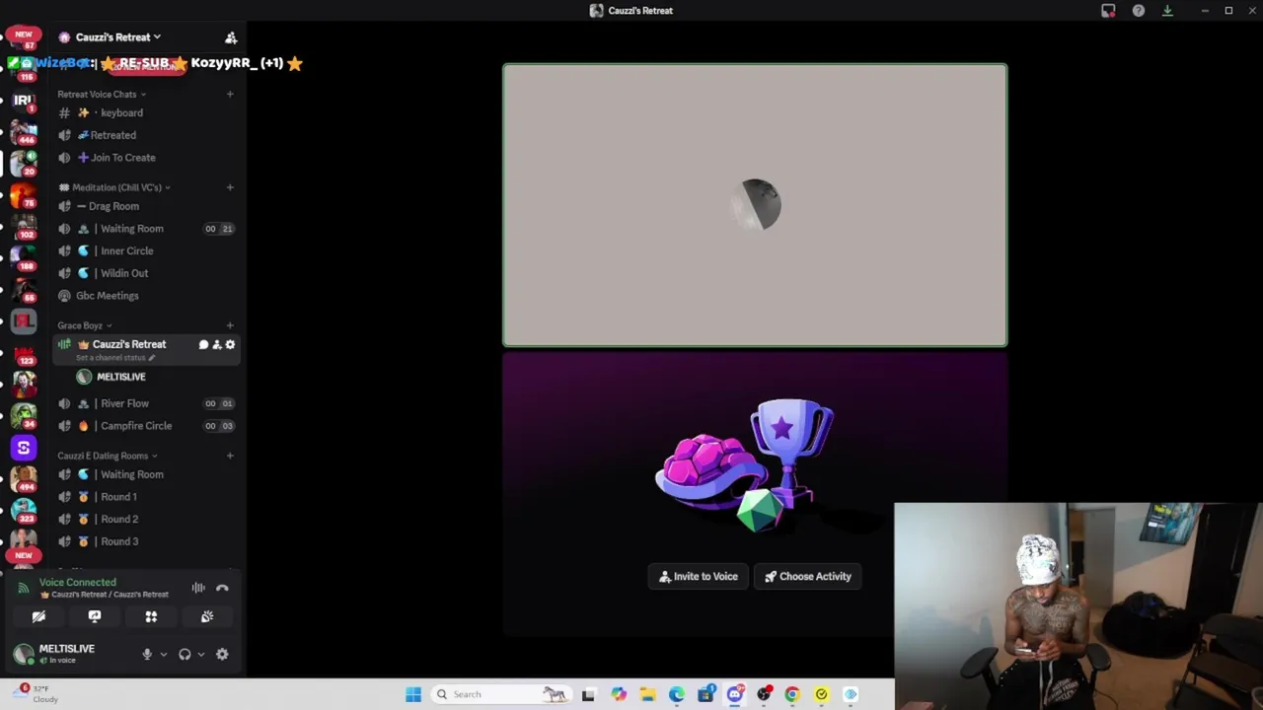The height and width of the screenshot is (710, 1263).
Task: Open server with 494 badge in sidebar
Action: tap(24, 479)
